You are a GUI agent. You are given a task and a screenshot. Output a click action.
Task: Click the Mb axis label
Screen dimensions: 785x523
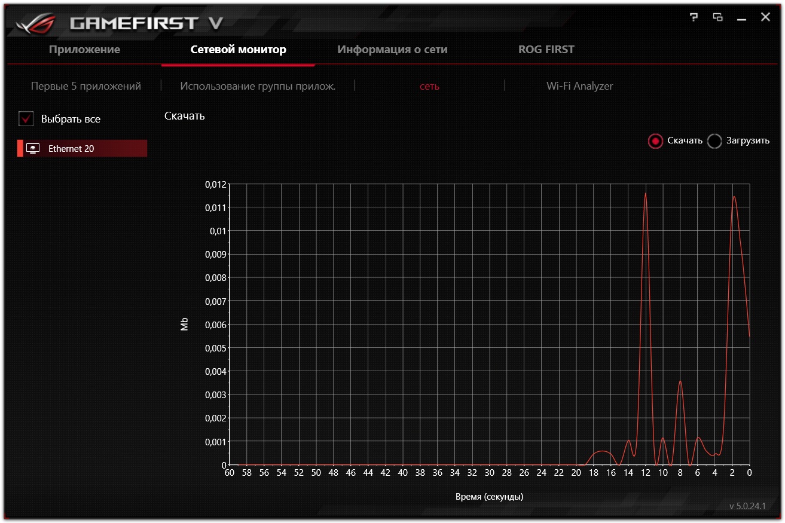pyautogui.click(x=184, y=324)
